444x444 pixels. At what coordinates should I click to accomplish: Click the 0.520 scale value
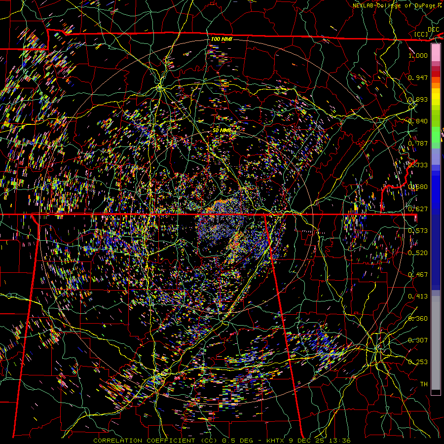coord(418,253)
